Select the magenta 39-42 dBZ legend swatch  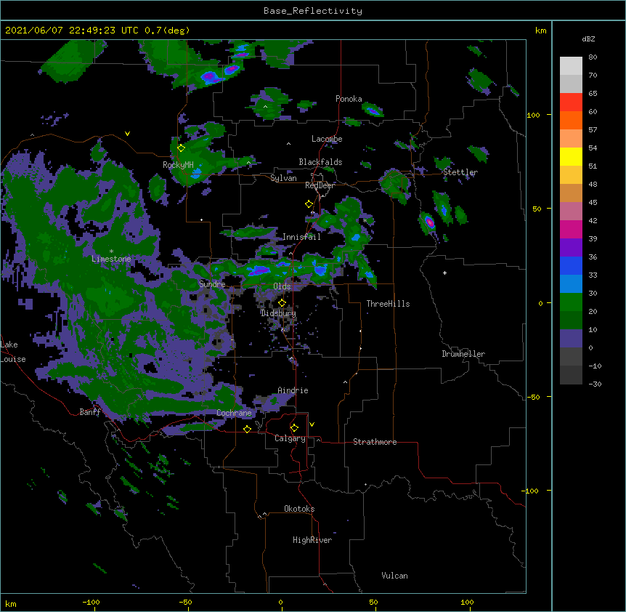point(571,229)
